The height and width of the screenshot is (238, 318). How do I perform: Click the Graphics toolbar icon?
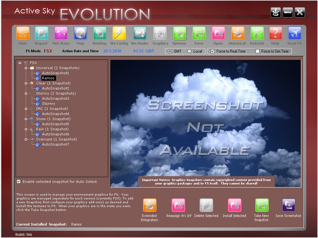[160, 33]
